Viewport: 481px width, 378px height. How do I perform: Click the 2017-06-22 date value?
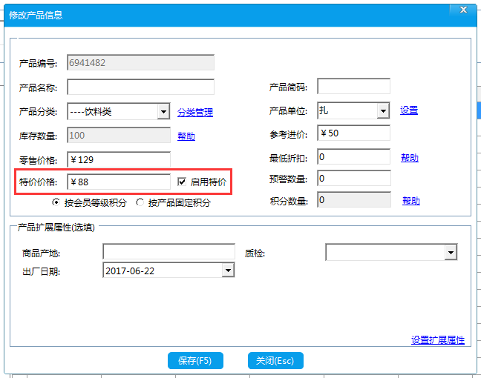pos(130,271)
